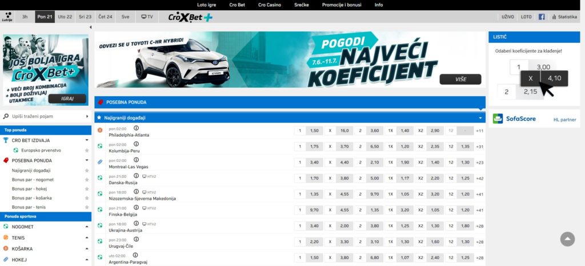Open the Facebook page icon
This screenshot has height=266, width=585.
(x=542, y=17)
